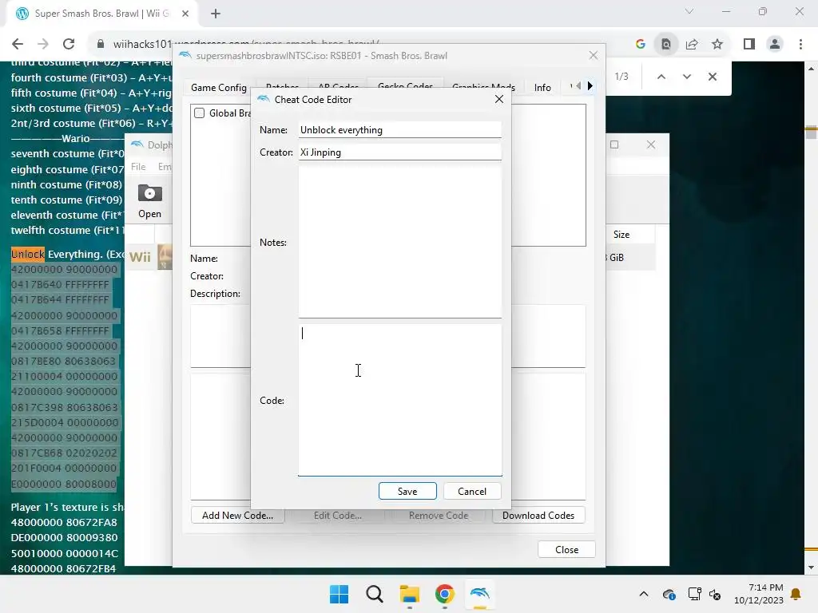This screenshot has height=613, width=818.
Task: Go to previous find result
Action: (661, 77)
